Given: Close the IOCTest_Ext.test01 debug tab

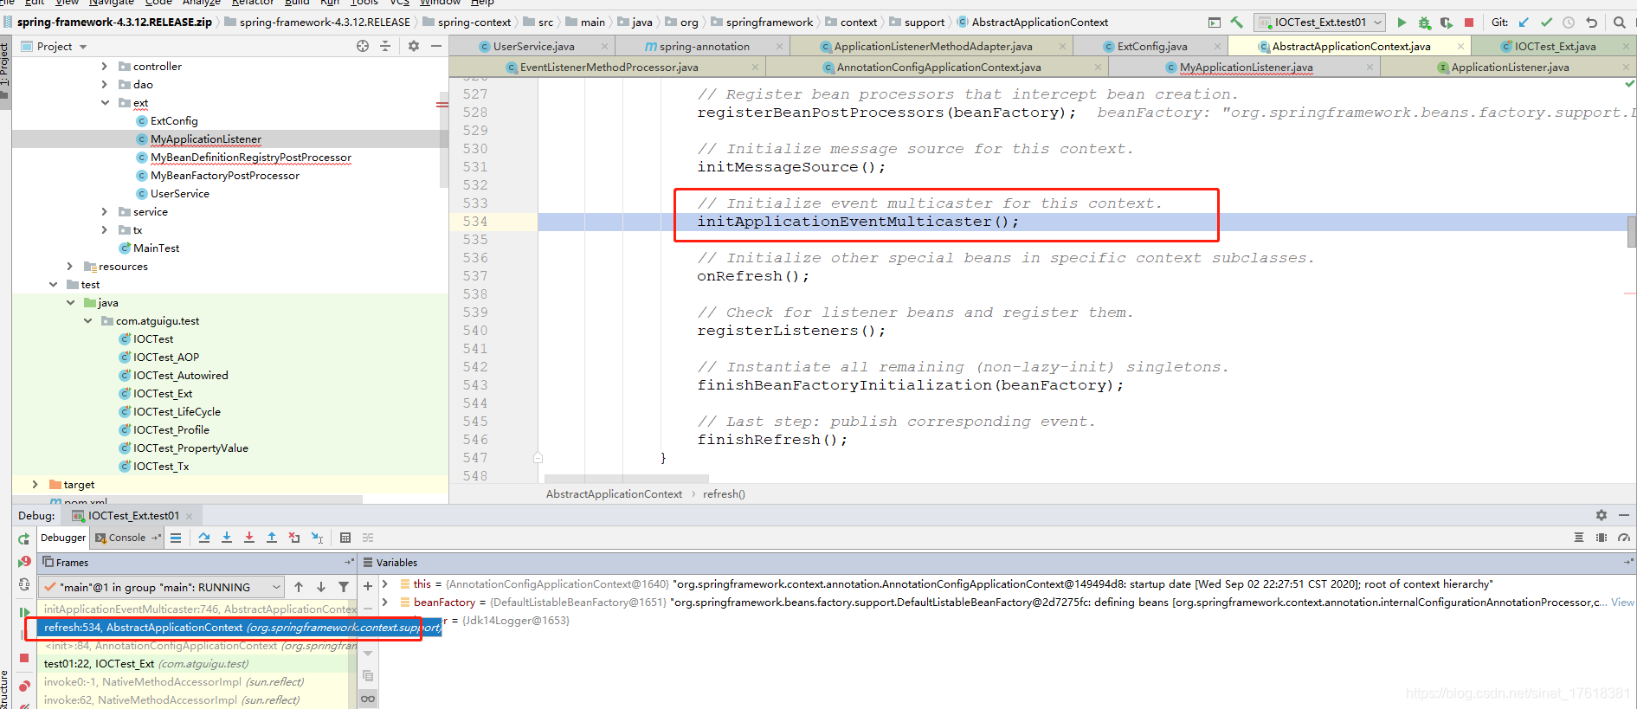Looking at the screenshot, I should tap(190, 516).
